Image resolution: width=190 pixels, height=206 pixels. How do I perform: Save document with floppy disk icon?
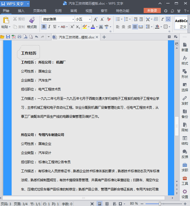8,37
